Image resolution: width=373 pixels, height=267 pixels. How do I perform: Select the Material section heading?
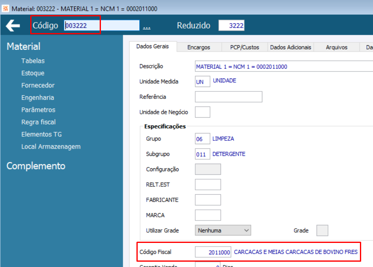(x=24, y=47)
